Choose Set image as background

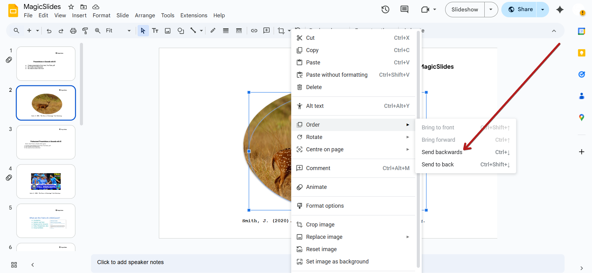(x=353, y=262)
